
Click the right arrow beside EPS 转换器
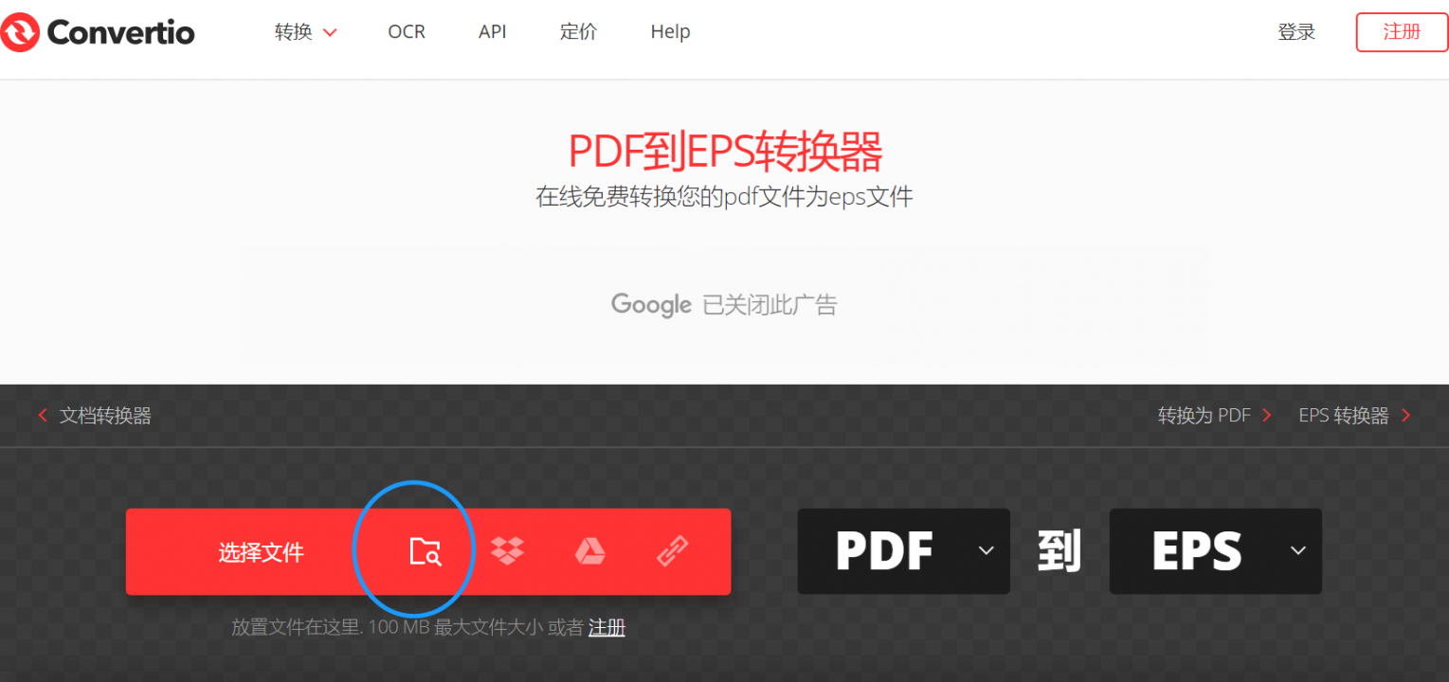1408,415
